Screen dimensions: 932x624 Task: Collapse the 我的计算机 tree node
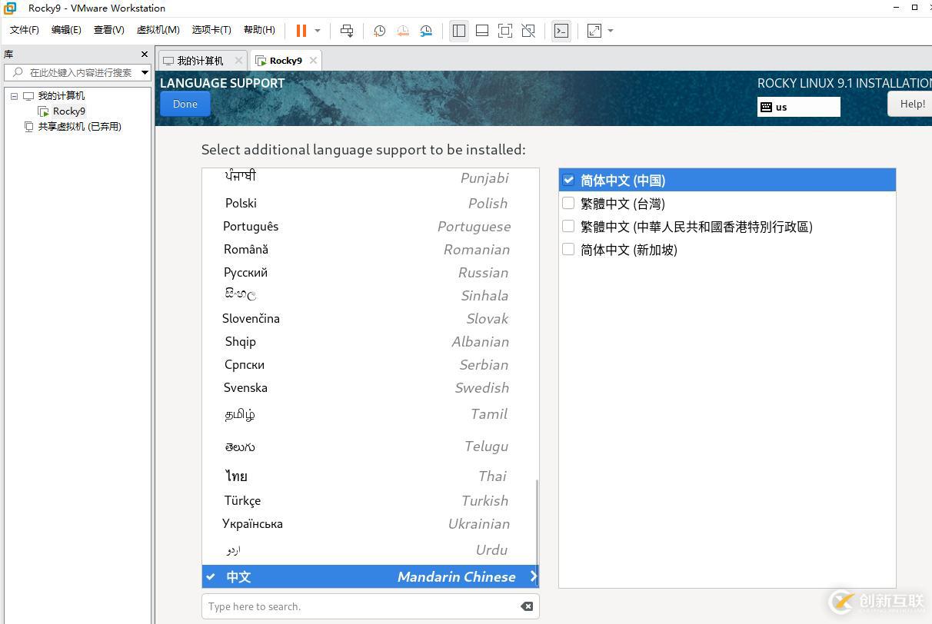[x=14, y=96]
